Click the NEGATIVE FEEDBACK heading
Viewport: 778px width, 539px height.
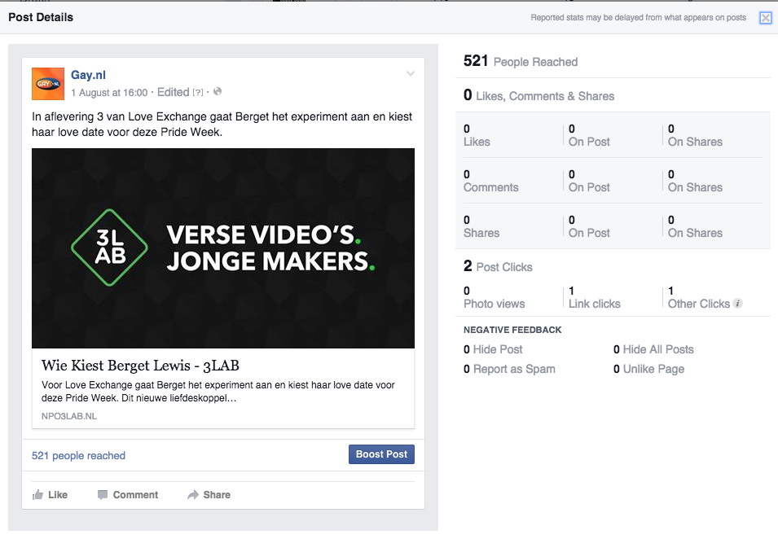click(512, 331)
